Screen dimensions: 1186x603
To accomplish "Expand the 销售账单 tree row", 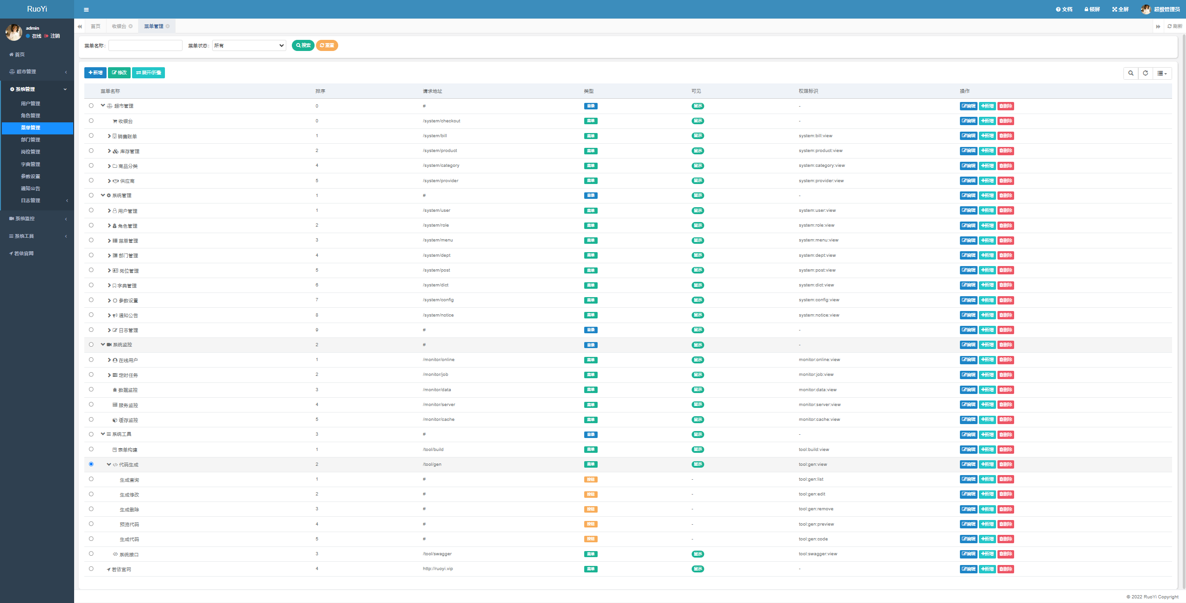I will pos(109,136).
